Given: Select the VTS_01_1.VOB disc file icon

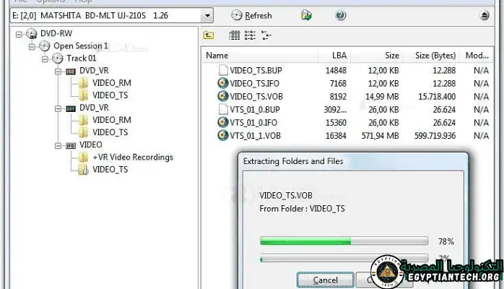Looking at the screenshot, I should click(x=223, y=135).
